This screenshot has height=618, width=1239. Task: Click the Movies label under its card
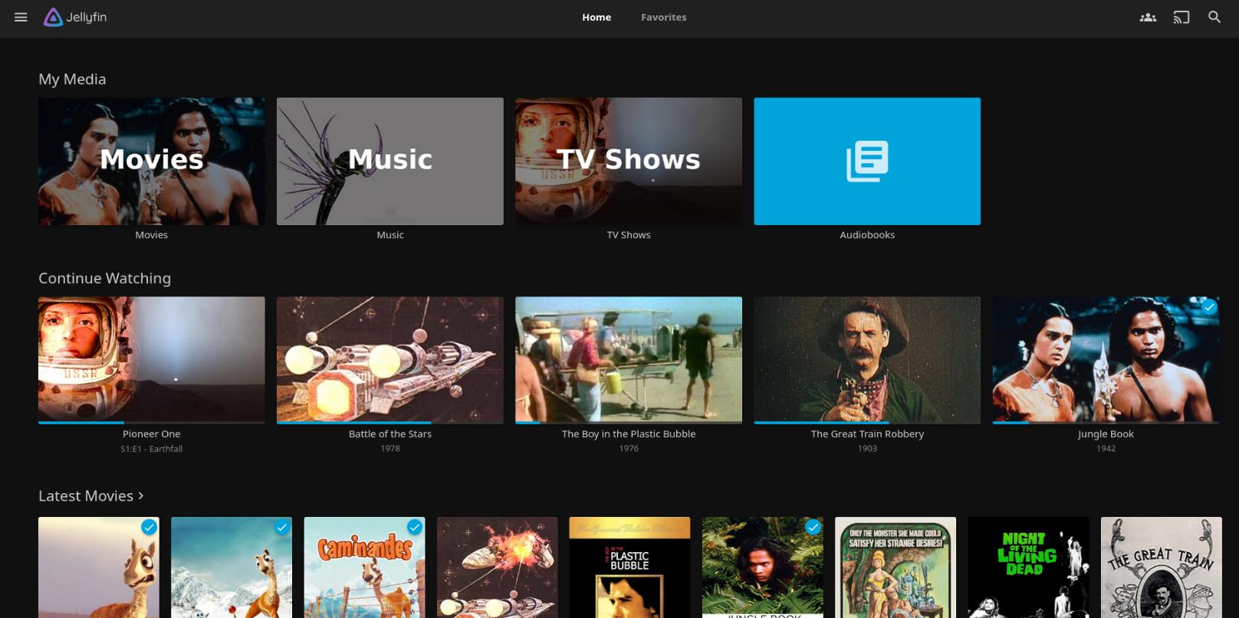pyautogui.click(x=152, y=235)
